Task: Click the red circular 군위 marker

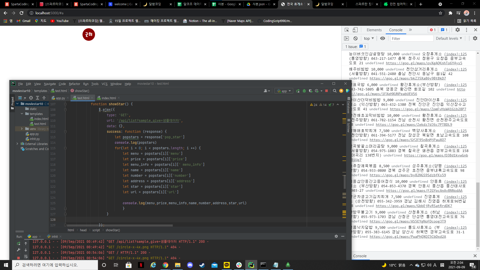Action: coord(89,34)
